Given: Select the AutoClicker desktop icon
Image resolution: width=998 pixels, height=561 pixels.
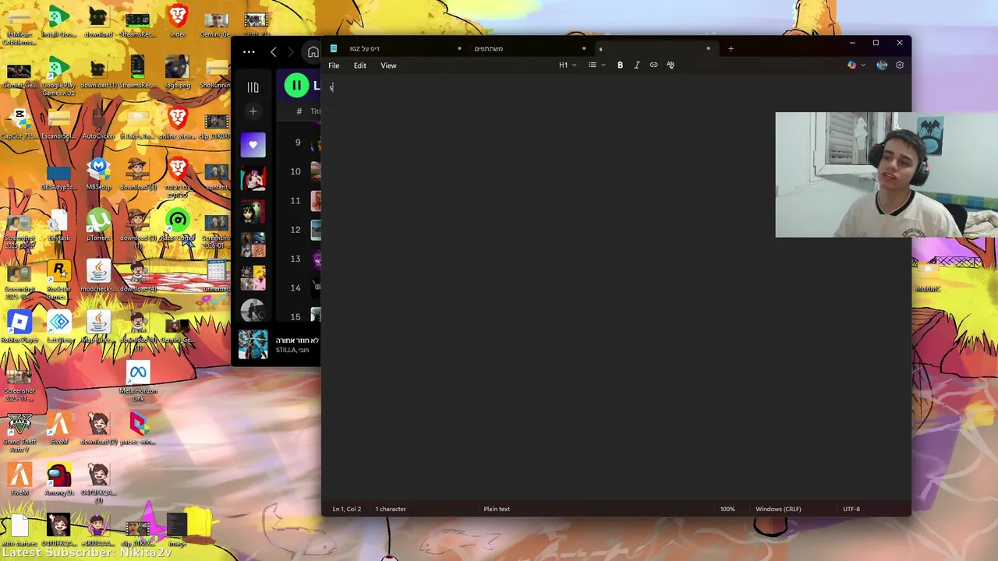Looking at the screenshot, I should tap(98, 123).
